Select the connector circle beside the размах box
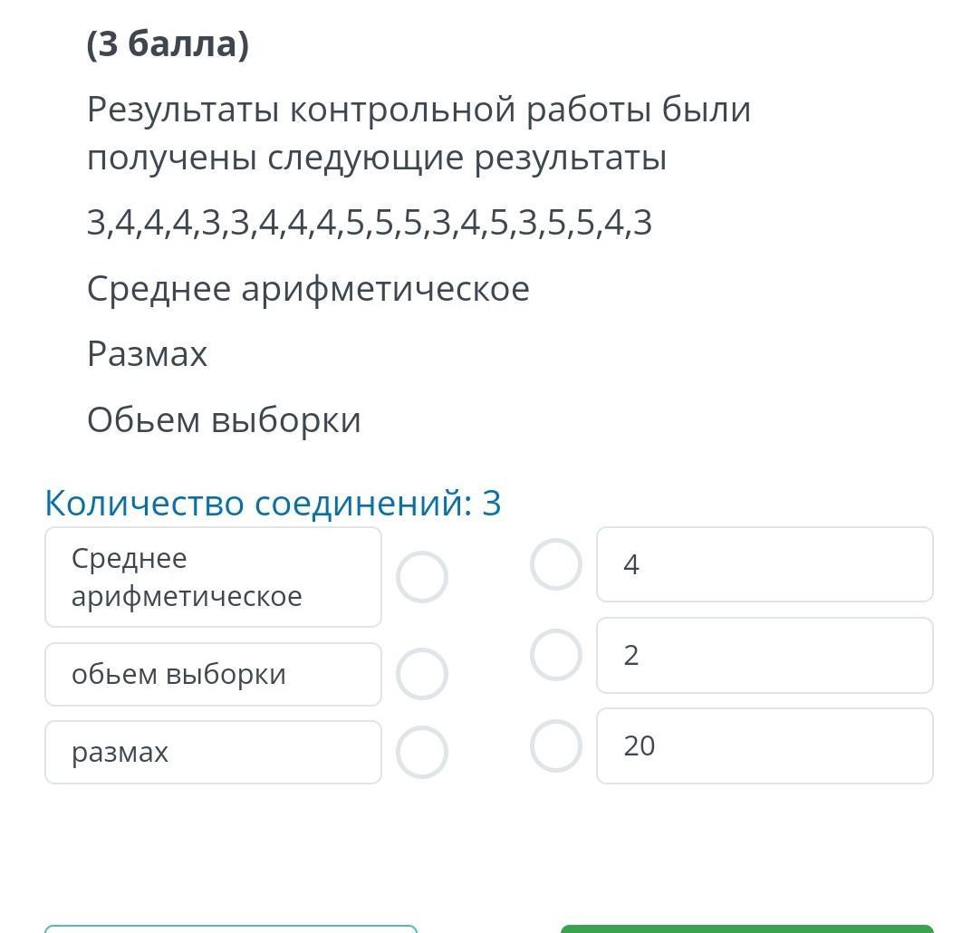962x933 pixels. point(422,752)
